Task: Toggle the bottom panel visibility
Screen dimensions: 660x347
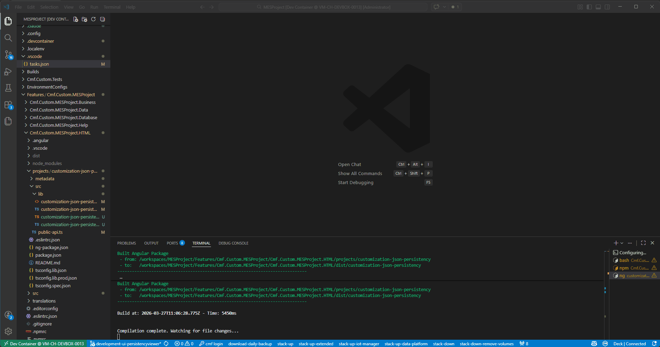Action: [x=598, y=7]
